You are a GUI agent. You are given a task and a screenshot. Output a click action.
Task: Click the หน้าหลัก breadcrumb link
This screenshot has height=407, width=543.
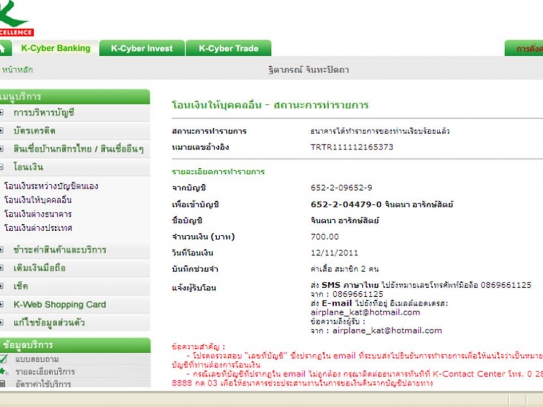click(18, 70)
